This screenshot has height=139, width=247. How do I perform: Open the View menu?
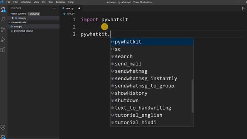click(36, 2)
